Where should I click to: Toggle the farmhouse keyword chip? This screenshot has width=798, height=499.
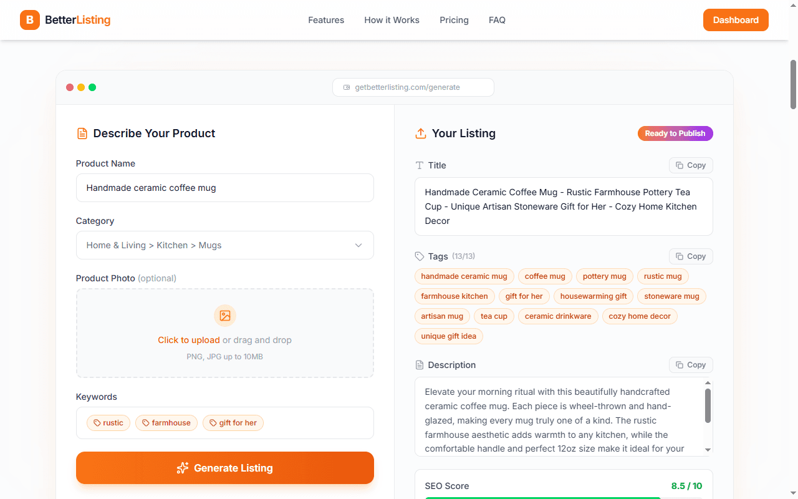pos(166,422)
